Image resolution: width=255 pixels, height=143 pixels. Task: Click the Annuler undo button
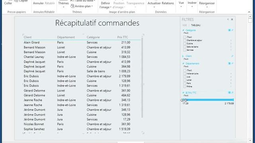(38, 3)
